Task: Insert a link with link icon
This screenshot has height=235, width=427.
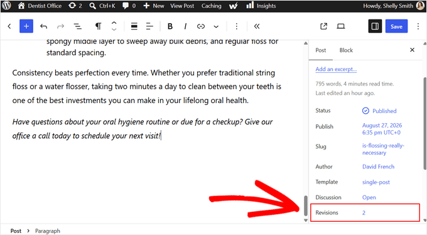Action: tap(201, 26)
